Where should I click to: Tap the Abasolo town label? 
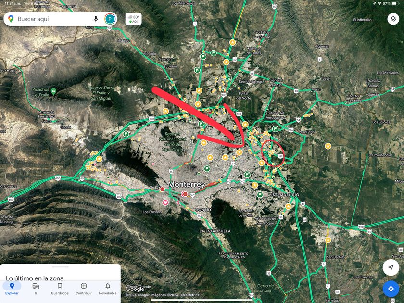tap(150, 54)
